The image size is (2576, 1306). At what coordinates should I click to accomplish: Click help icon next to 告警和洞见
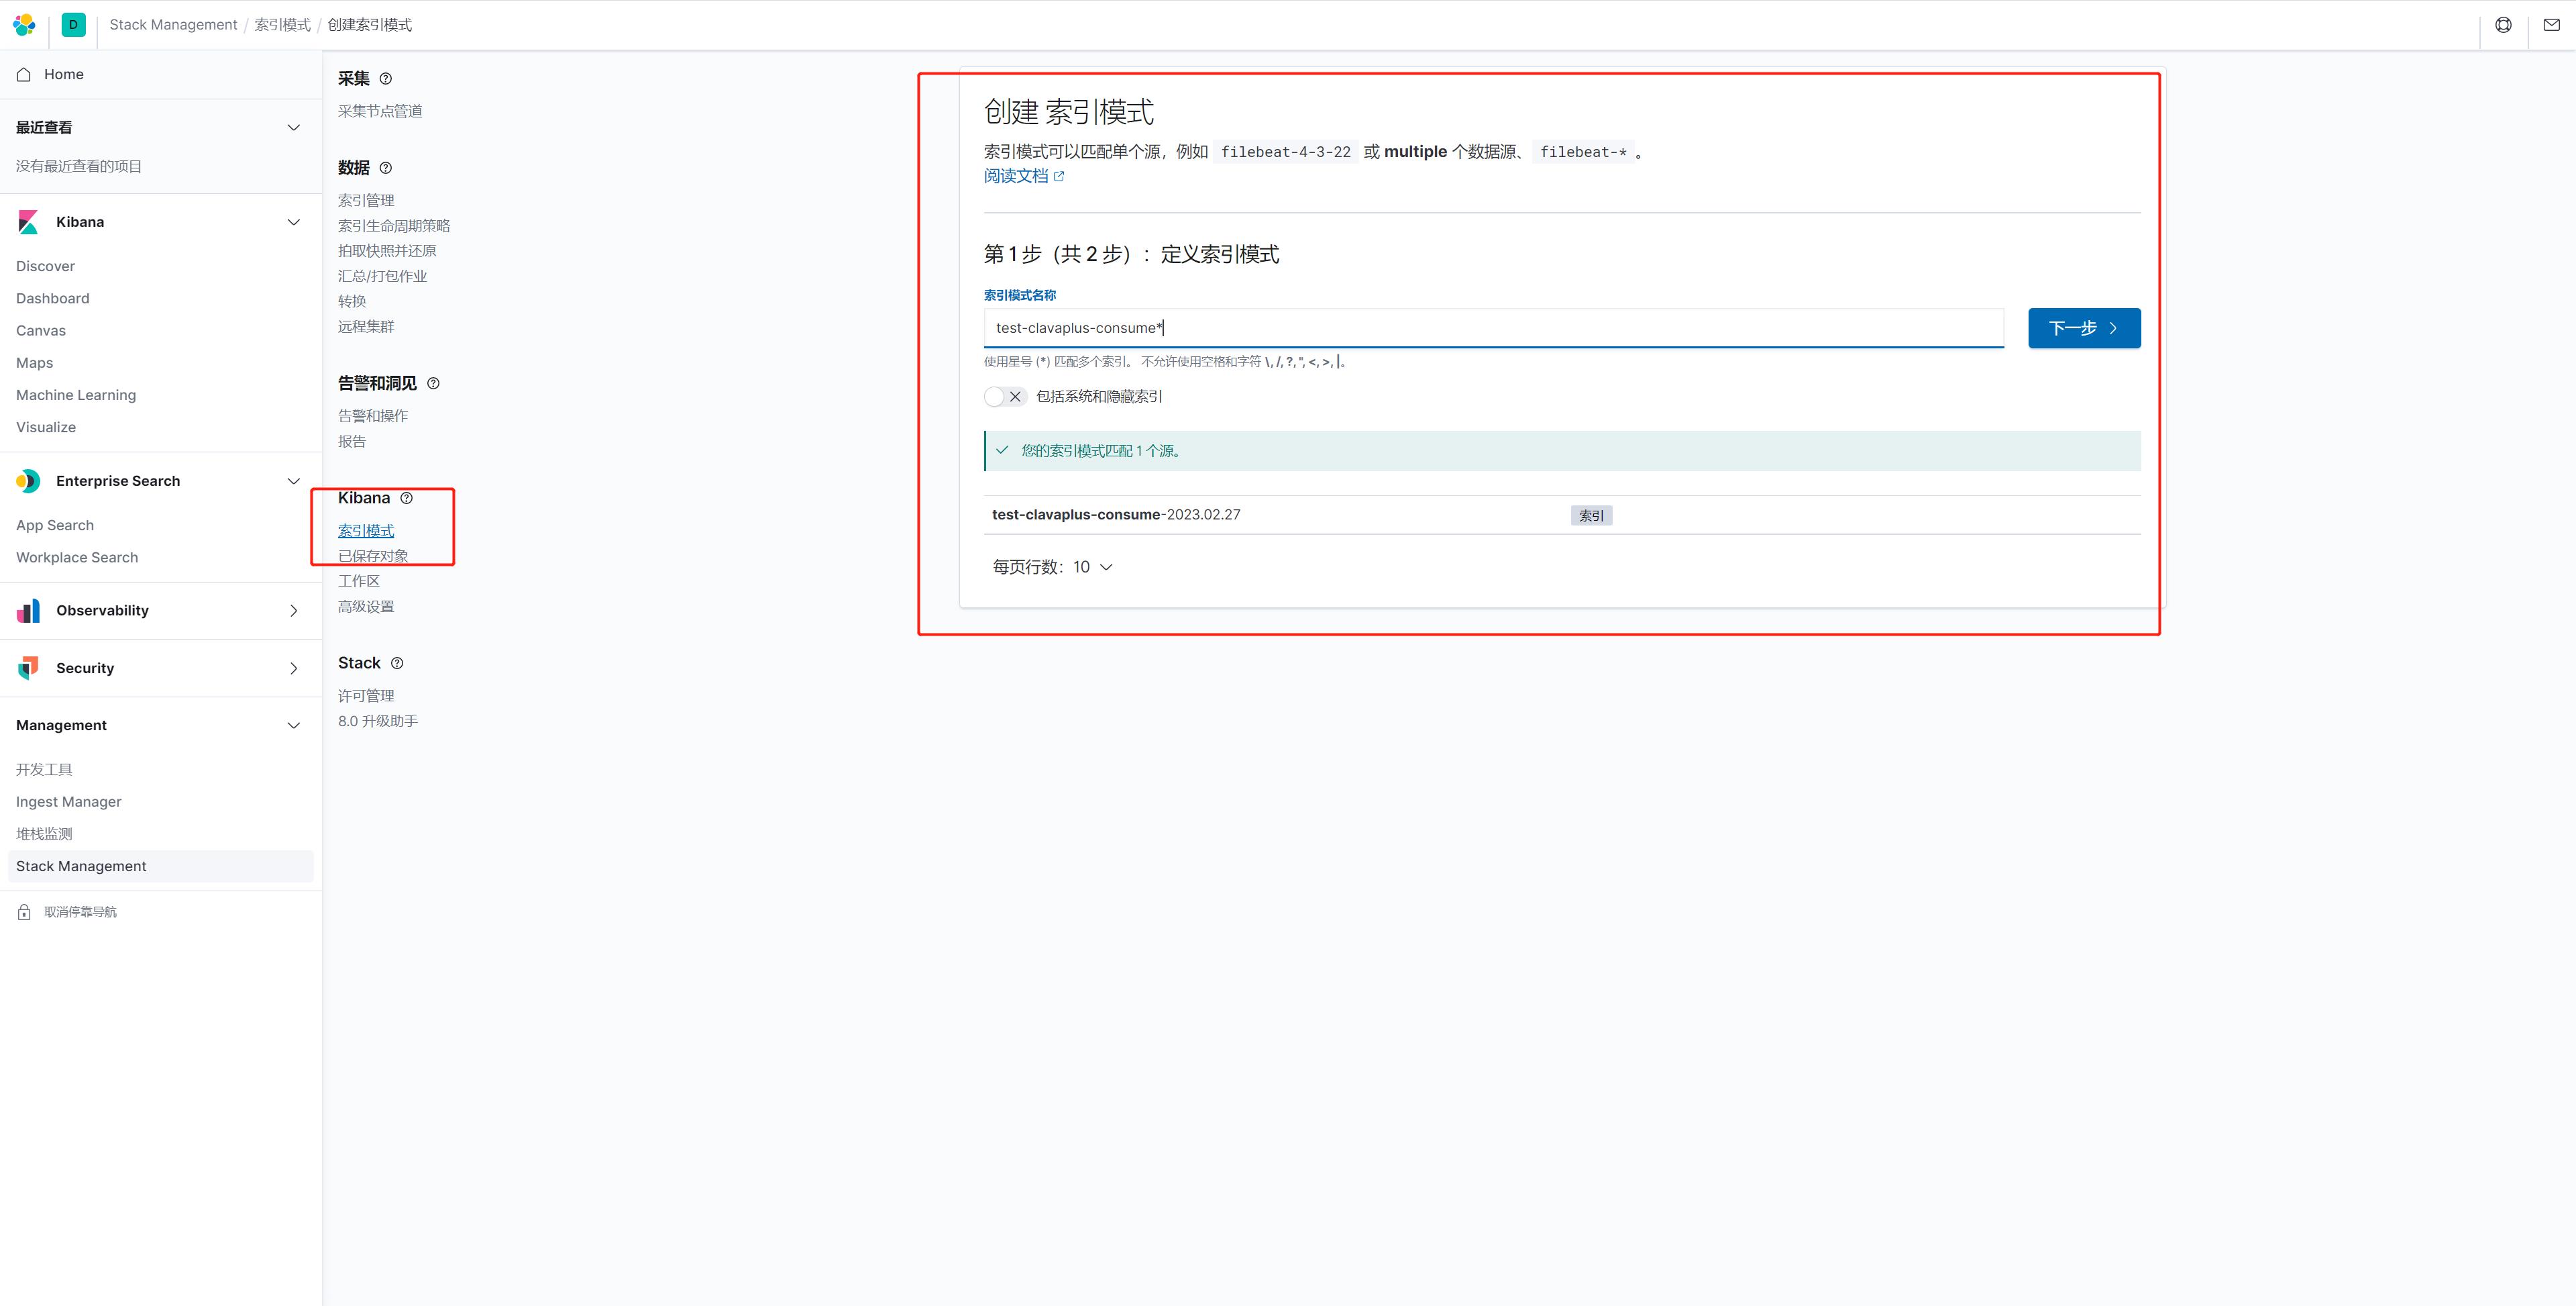click(433, 383)
